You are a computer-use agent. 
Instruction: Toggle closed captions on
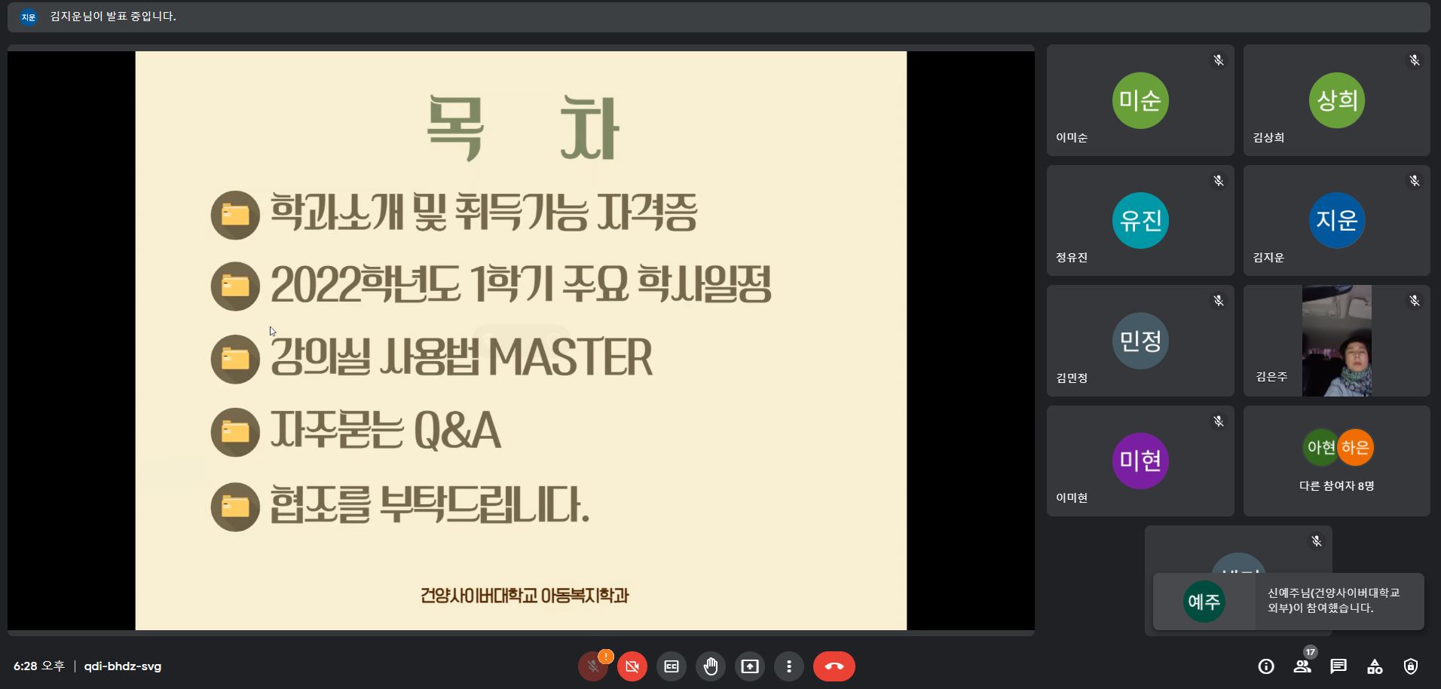(x=672, y=666)
